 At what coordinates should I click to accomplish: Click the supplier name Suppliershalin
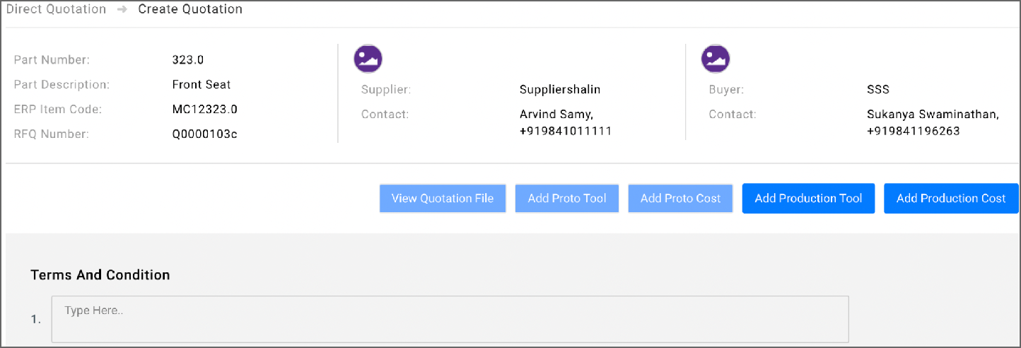click(x=560, y=90)
